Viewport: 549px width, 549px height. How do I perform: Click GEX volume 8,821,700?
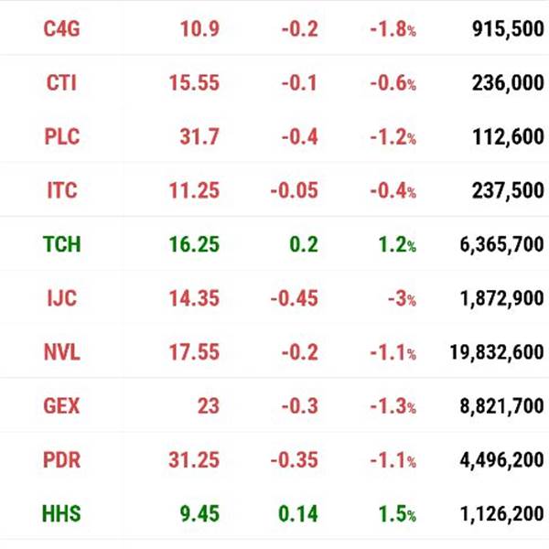point(501,405)
